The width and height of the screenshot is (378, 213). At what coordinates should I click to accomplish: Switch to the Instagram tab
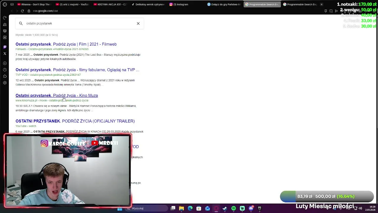(x=186, y=4)
